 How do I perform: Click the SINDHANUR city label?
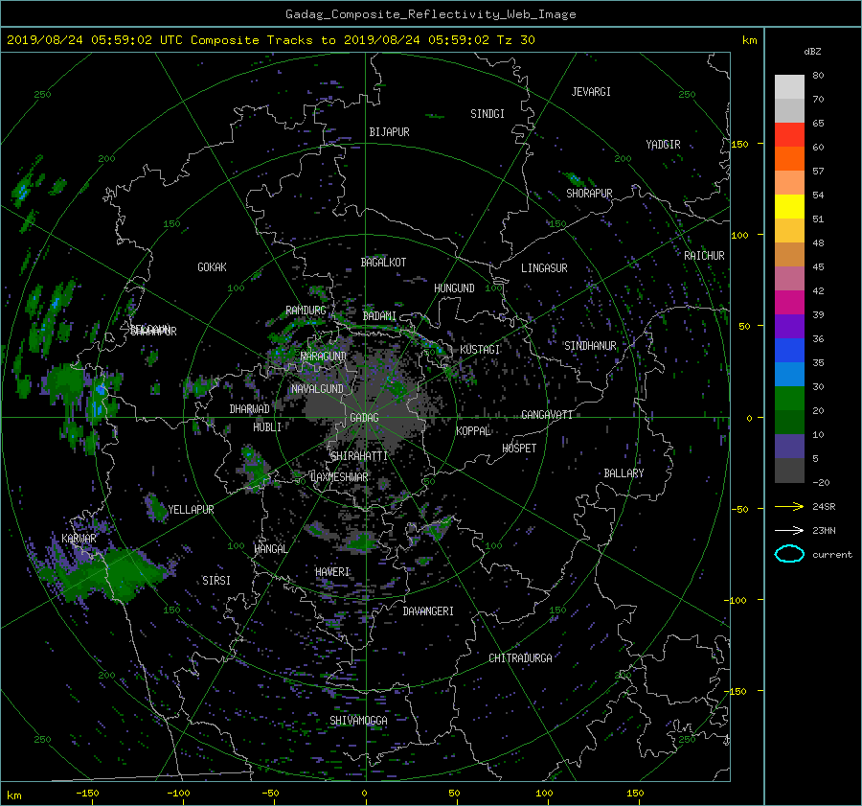coord(590,346)
